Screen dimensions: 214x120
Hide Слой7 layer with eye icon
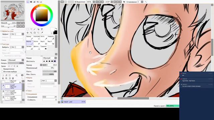click(3, 85)
